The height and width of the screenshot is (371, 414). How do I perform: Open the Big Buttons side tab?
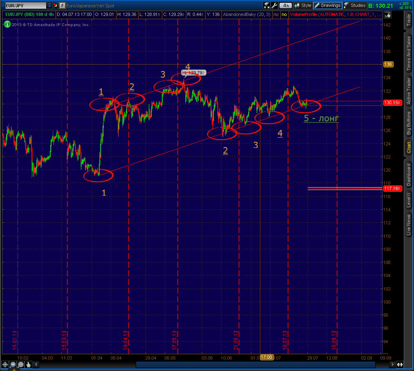[x=409, y=123]
